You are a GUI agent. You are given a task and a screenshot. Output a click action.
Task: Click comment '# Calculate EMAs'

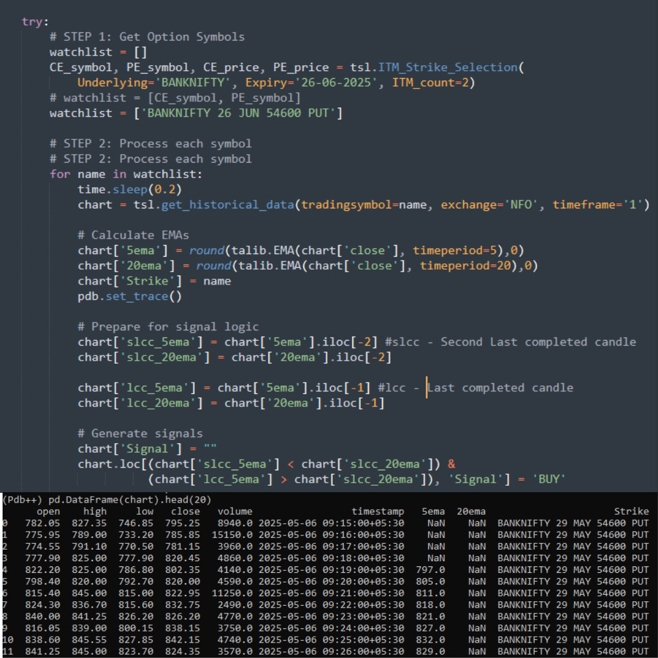pos(134,235)
